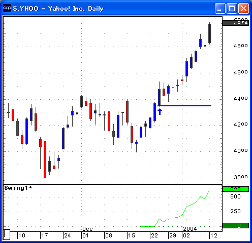Click the 4000 price axis label
This screenshot has height=243, width=252.
pos(241,150)
